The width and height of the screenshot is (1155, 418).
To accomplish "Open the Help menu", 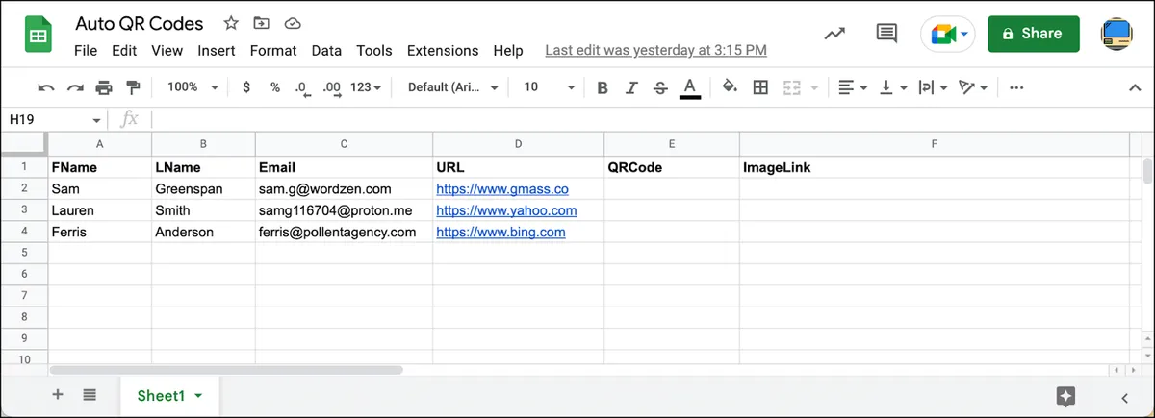I will [508, 51].
